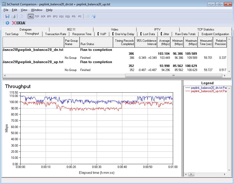Click the IxChariot application title icon
This screenshot has width=234, height=184.
[4, 4]
